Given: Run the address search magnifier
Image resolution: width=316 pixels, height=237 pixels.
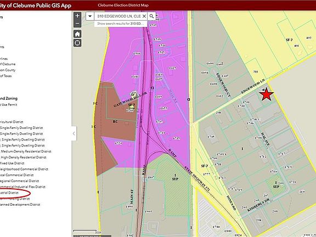Looking at the screenshot, I should (151, 16).
